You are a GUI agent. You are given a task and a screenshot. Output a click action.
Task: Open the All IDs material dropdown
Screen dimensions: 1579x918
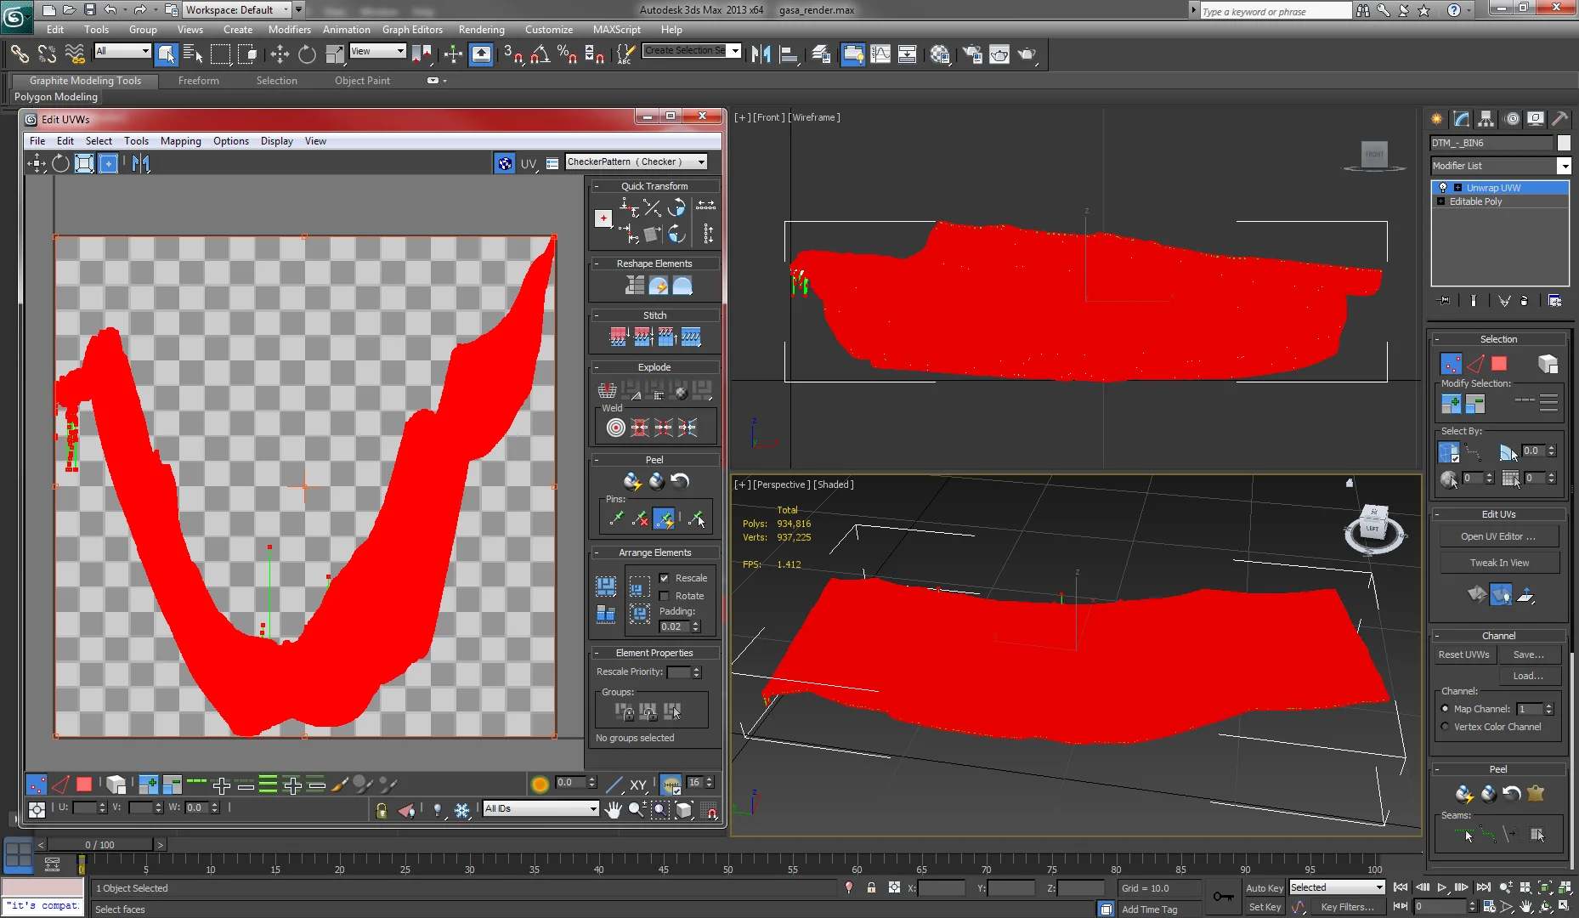(x=541, y=808)
